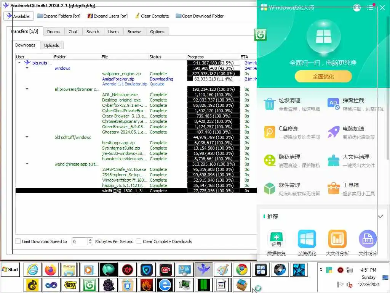This screenshot has width=390, height=293.
Task: Collapse all browsers/browser folder node
Action: [27, 89]
